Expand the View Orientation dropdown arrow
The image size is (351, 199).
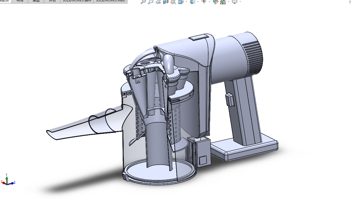click(x=186, y=1)
